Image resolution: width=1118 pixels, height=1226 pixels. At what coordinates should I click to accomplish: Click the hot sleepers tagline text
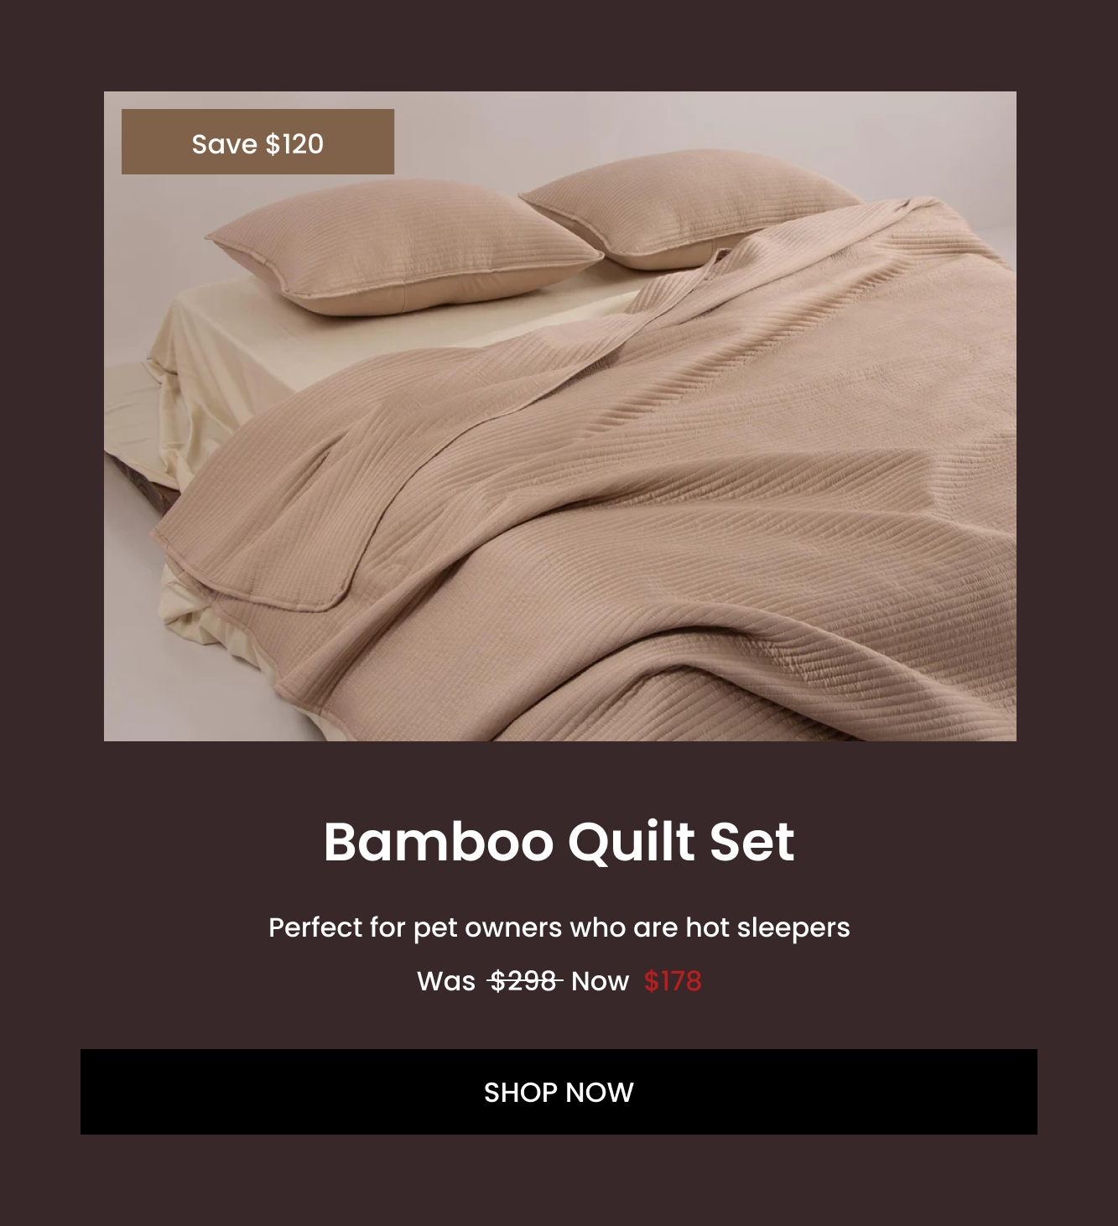(559, 927)
